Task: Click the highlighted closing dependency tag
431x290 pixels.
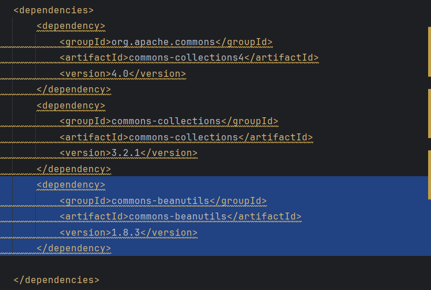Action: 73,248
